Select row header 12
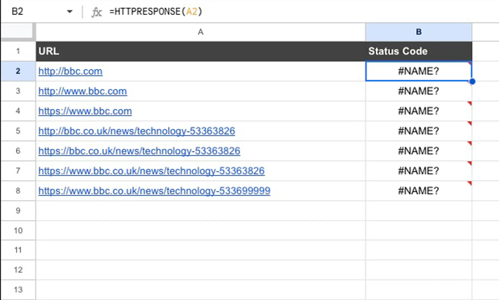 click(x=18, y=270)
